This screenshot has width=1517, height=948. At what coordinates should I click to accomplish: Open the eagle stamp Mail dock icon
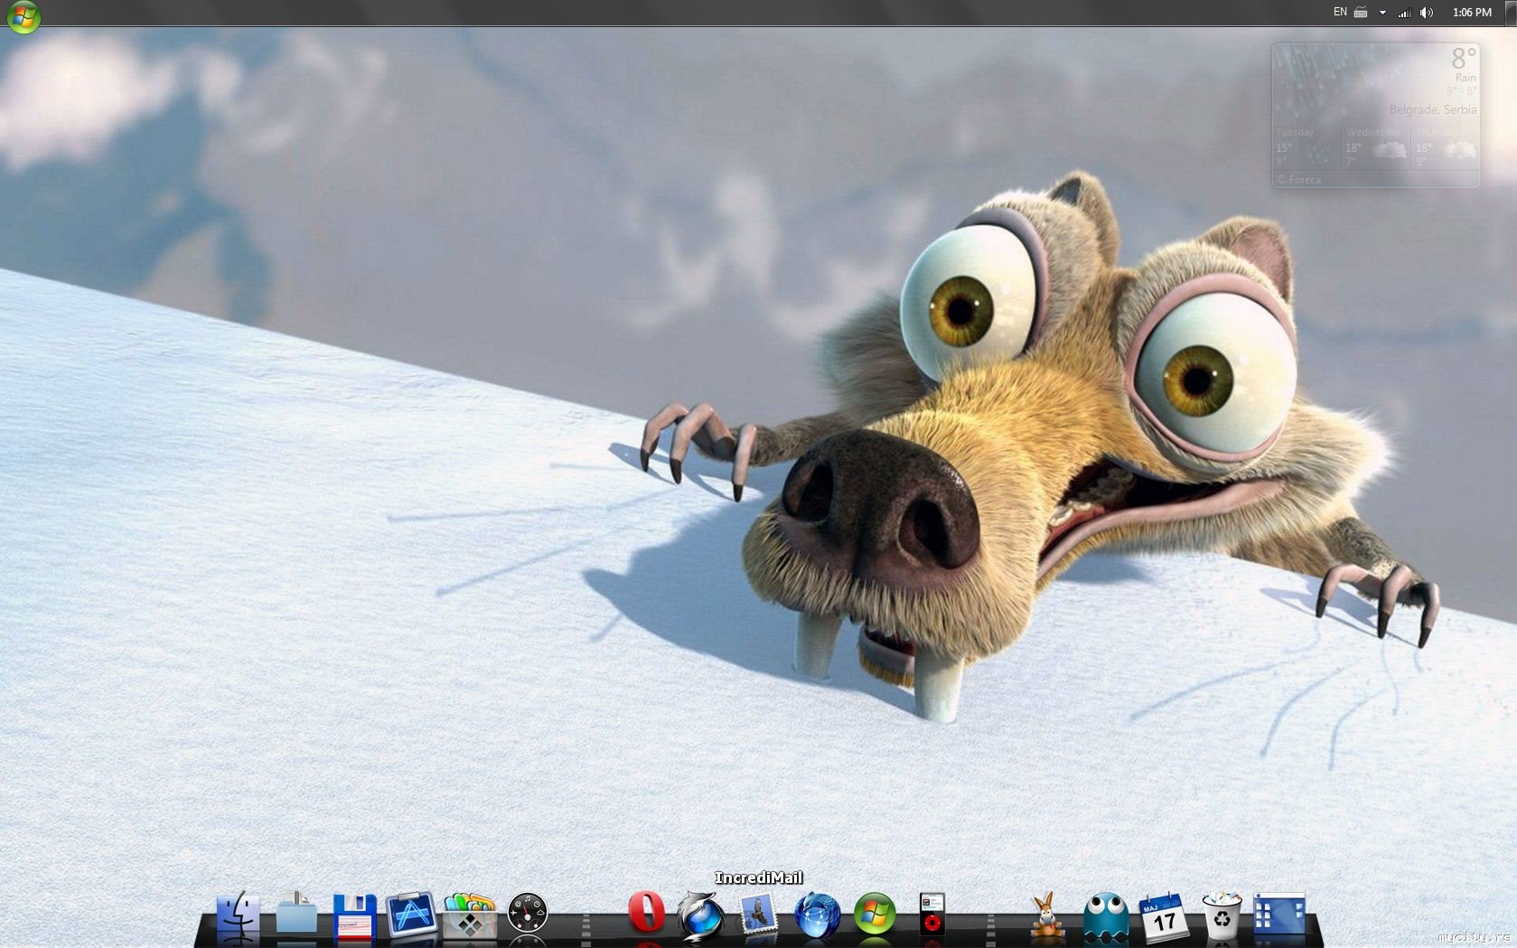[759, 915]
